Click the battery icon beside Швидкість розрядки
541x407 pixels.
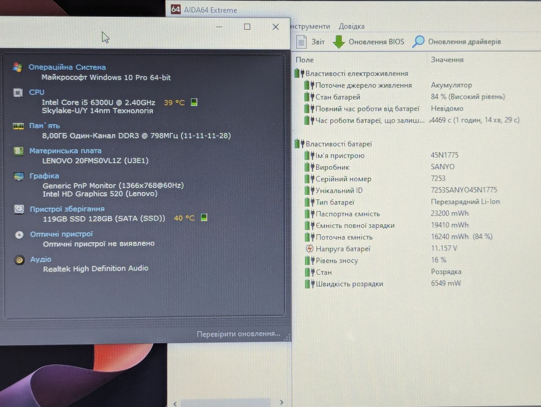(x=310, y=284)
